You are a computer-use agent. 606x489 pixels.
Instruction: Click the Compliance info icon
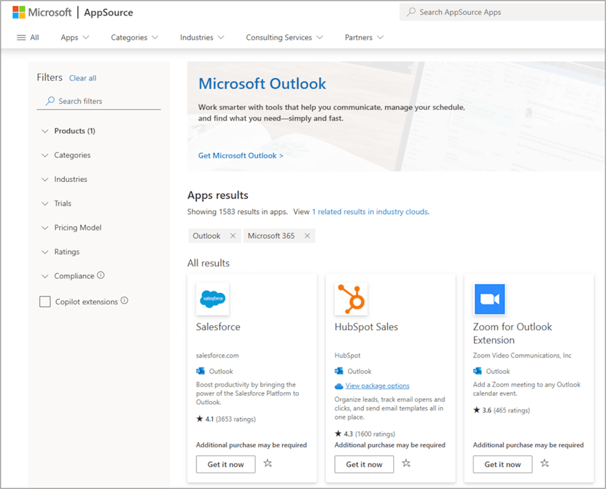(101, 275)
